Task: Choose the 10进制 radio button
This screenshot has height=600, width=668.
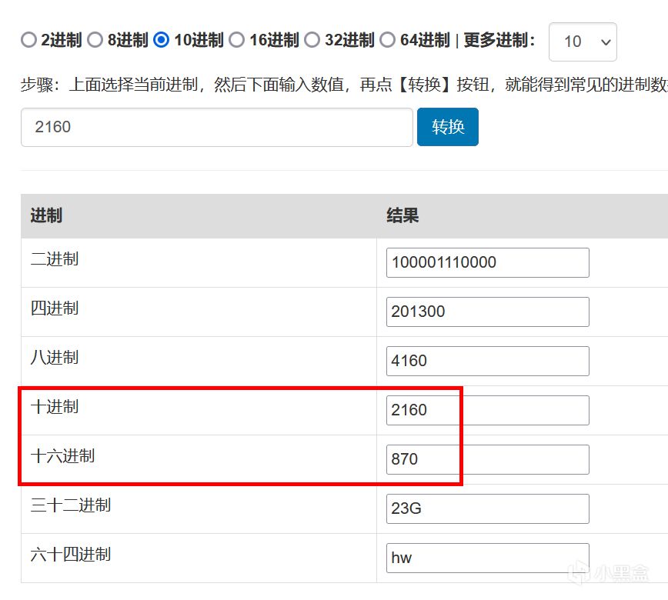Action: [x=162, y=40]
